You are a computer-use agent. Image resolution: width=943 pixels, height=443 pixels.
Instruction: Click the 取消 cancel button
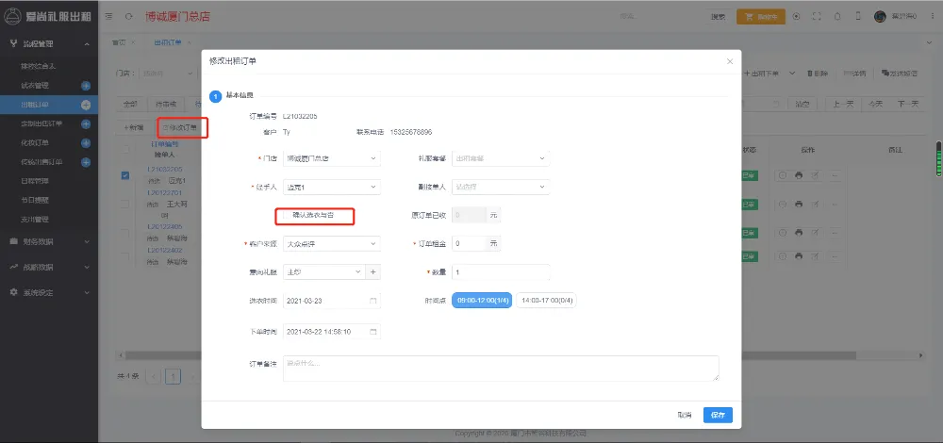(x=685, y=415)
